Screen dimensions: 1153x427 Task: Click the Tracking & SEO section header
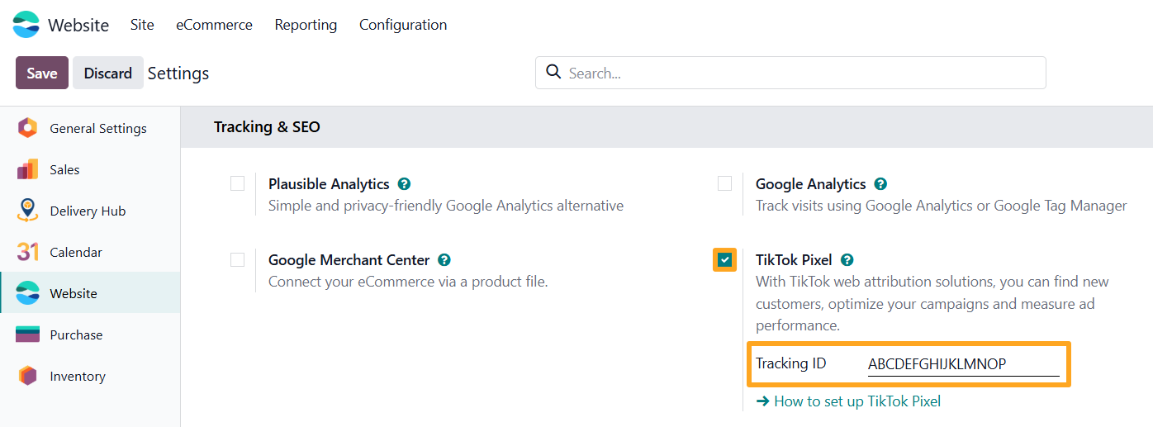click(267, 126)
